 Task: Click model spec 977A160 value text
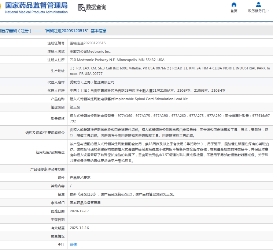pos(170,118)
